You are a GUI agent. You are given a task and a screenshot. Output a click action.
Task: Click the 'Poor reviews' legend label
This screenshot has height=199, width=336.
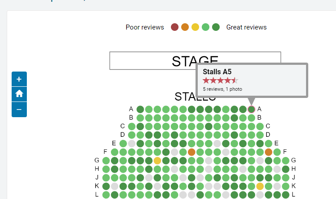click(145, 27)
